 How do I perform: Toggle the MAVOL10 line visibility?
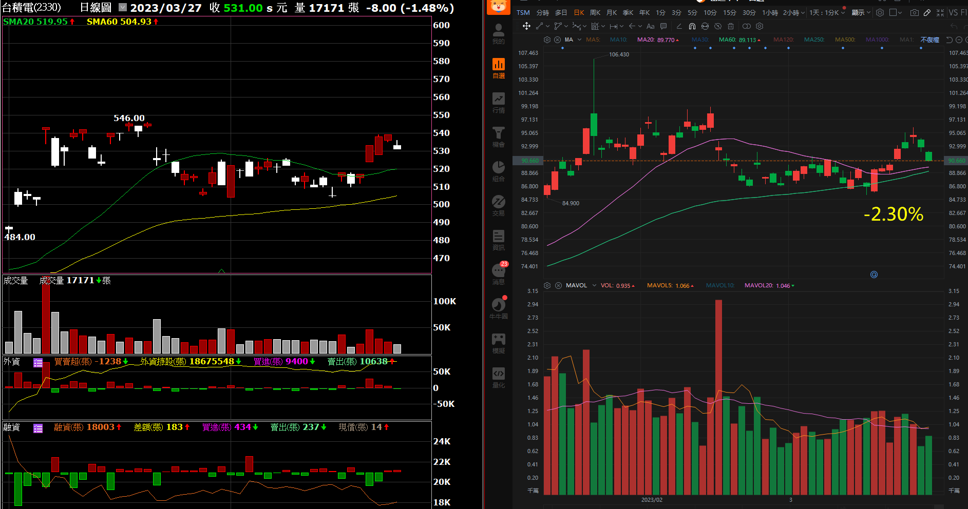point(720,285)
